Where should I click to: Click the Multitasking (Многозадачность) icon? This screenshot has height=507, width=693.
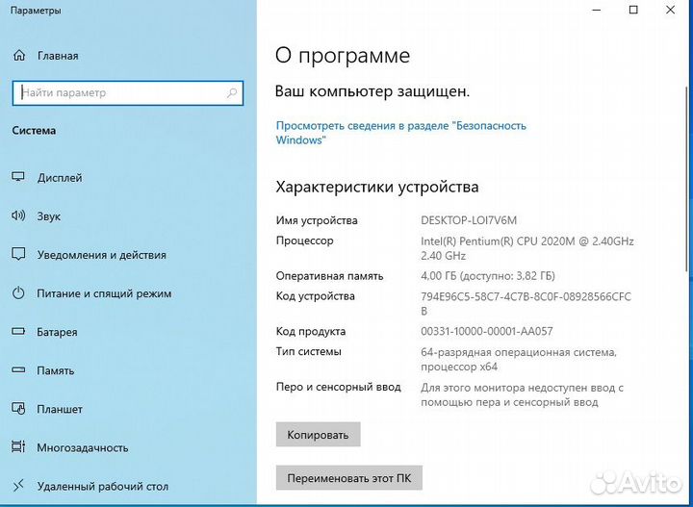coord(18,447)
